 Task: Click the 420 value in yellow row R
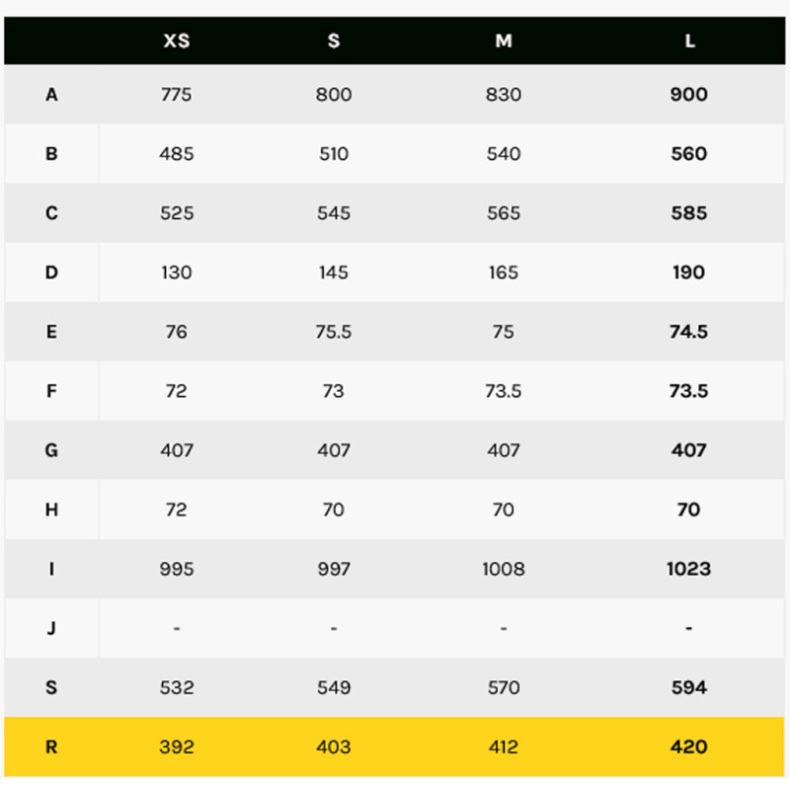tap(689, 747)
